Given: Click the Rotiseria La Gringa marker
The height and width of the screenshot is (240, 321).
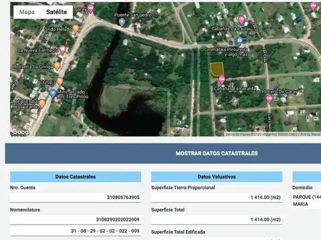Looking at the screenshot, I should (x=58, y=66).
